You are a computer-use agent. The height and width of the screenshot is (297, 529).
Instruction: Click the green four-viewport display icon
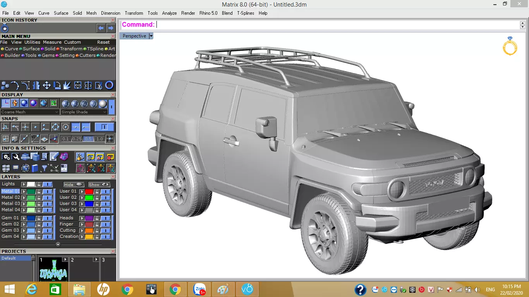53,103
